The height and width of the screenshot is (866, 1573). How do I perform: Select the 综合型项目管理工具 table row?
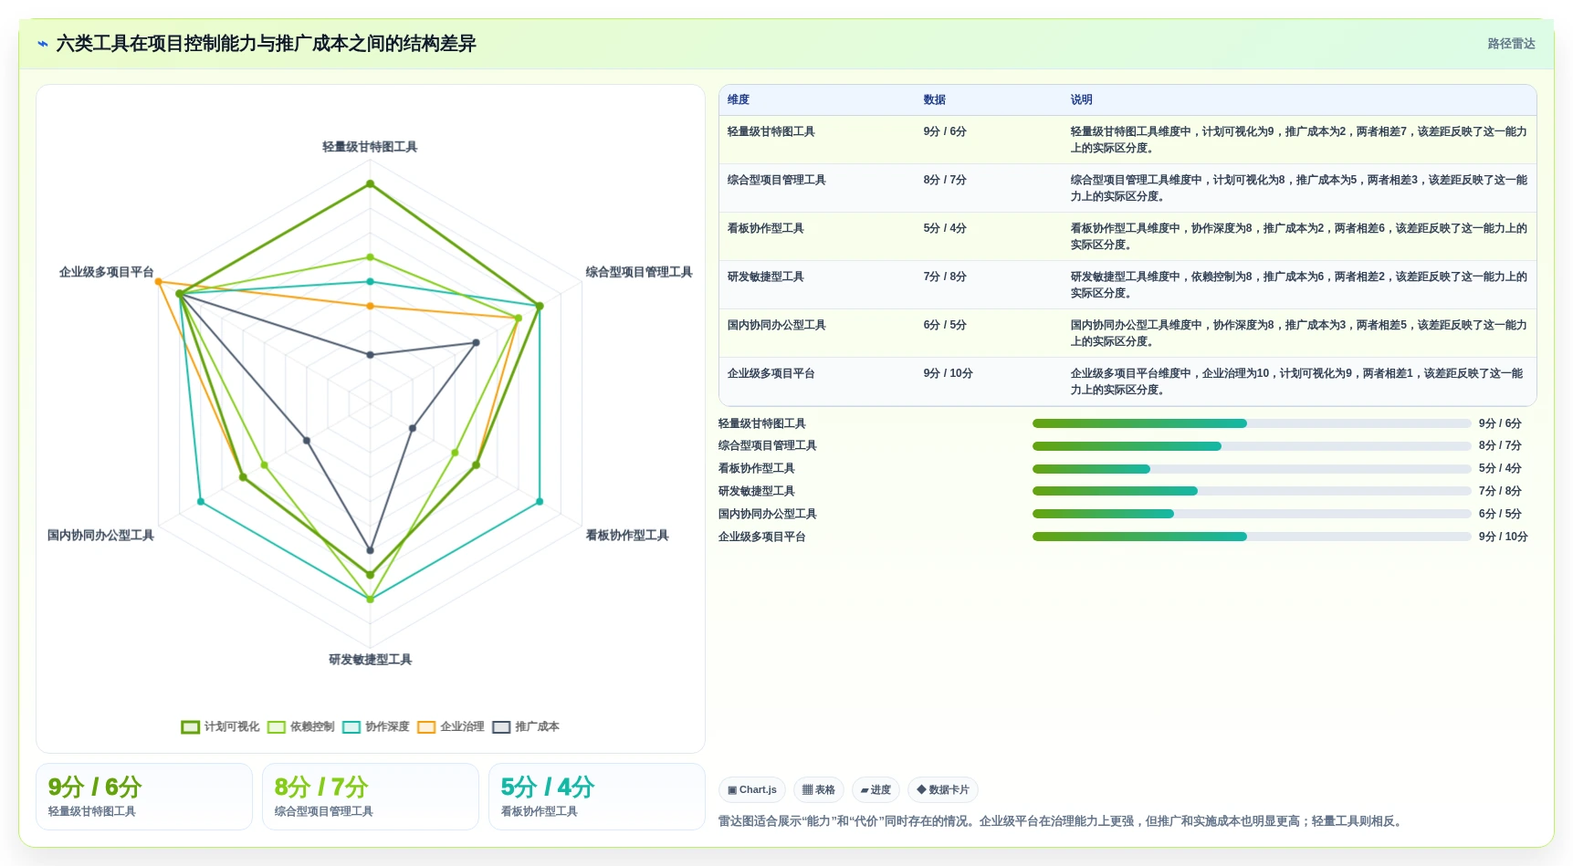[1127, 188]
